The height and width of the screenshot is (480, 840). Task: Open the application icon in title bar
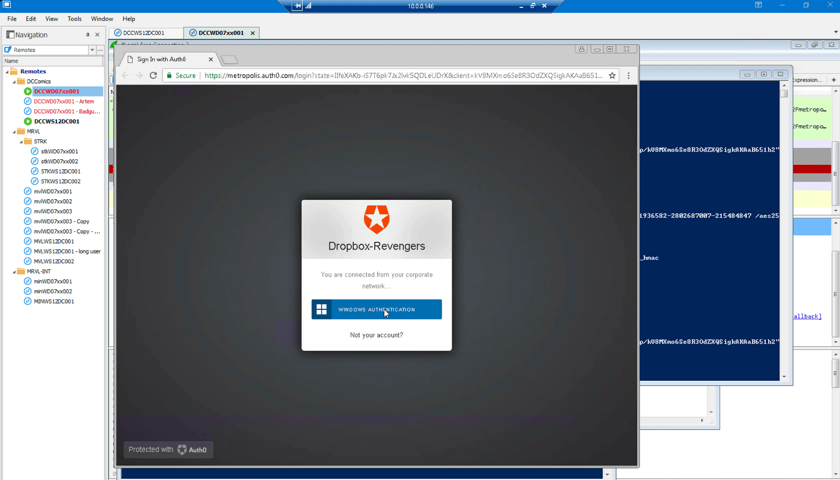(7, 5)
